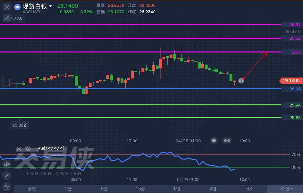Click the 昨收 value 26.2340

147,12
